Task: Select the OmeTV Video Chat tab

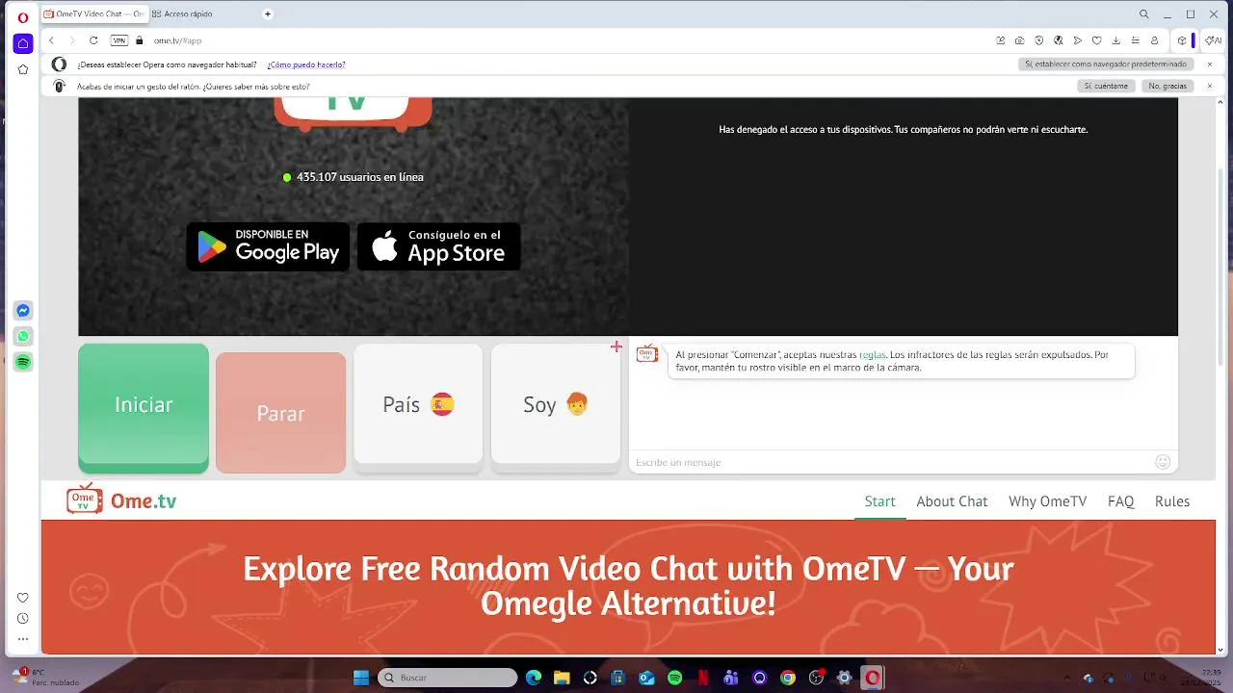Action: (x=94, y=14)
